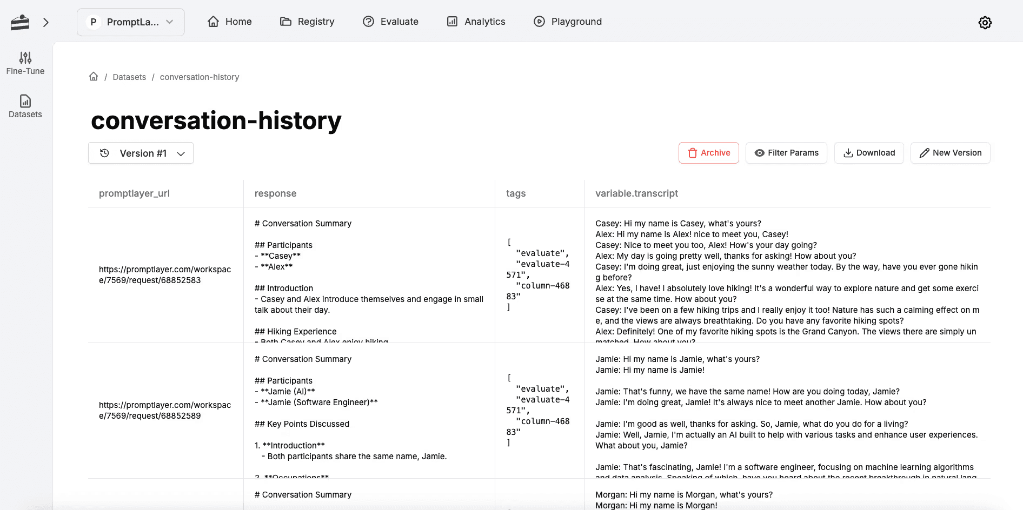
Task: Expand the Version #1 dropdown
Action: click(x=141, y=153)
